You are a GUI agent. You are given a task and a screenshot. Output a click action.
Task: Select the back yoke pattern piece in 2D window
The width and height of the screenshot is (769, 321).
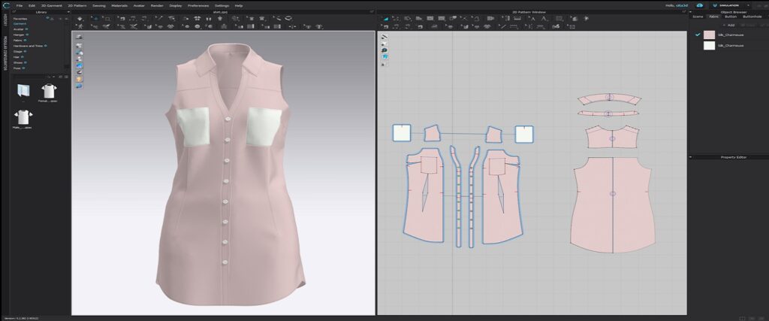[612, 137]
